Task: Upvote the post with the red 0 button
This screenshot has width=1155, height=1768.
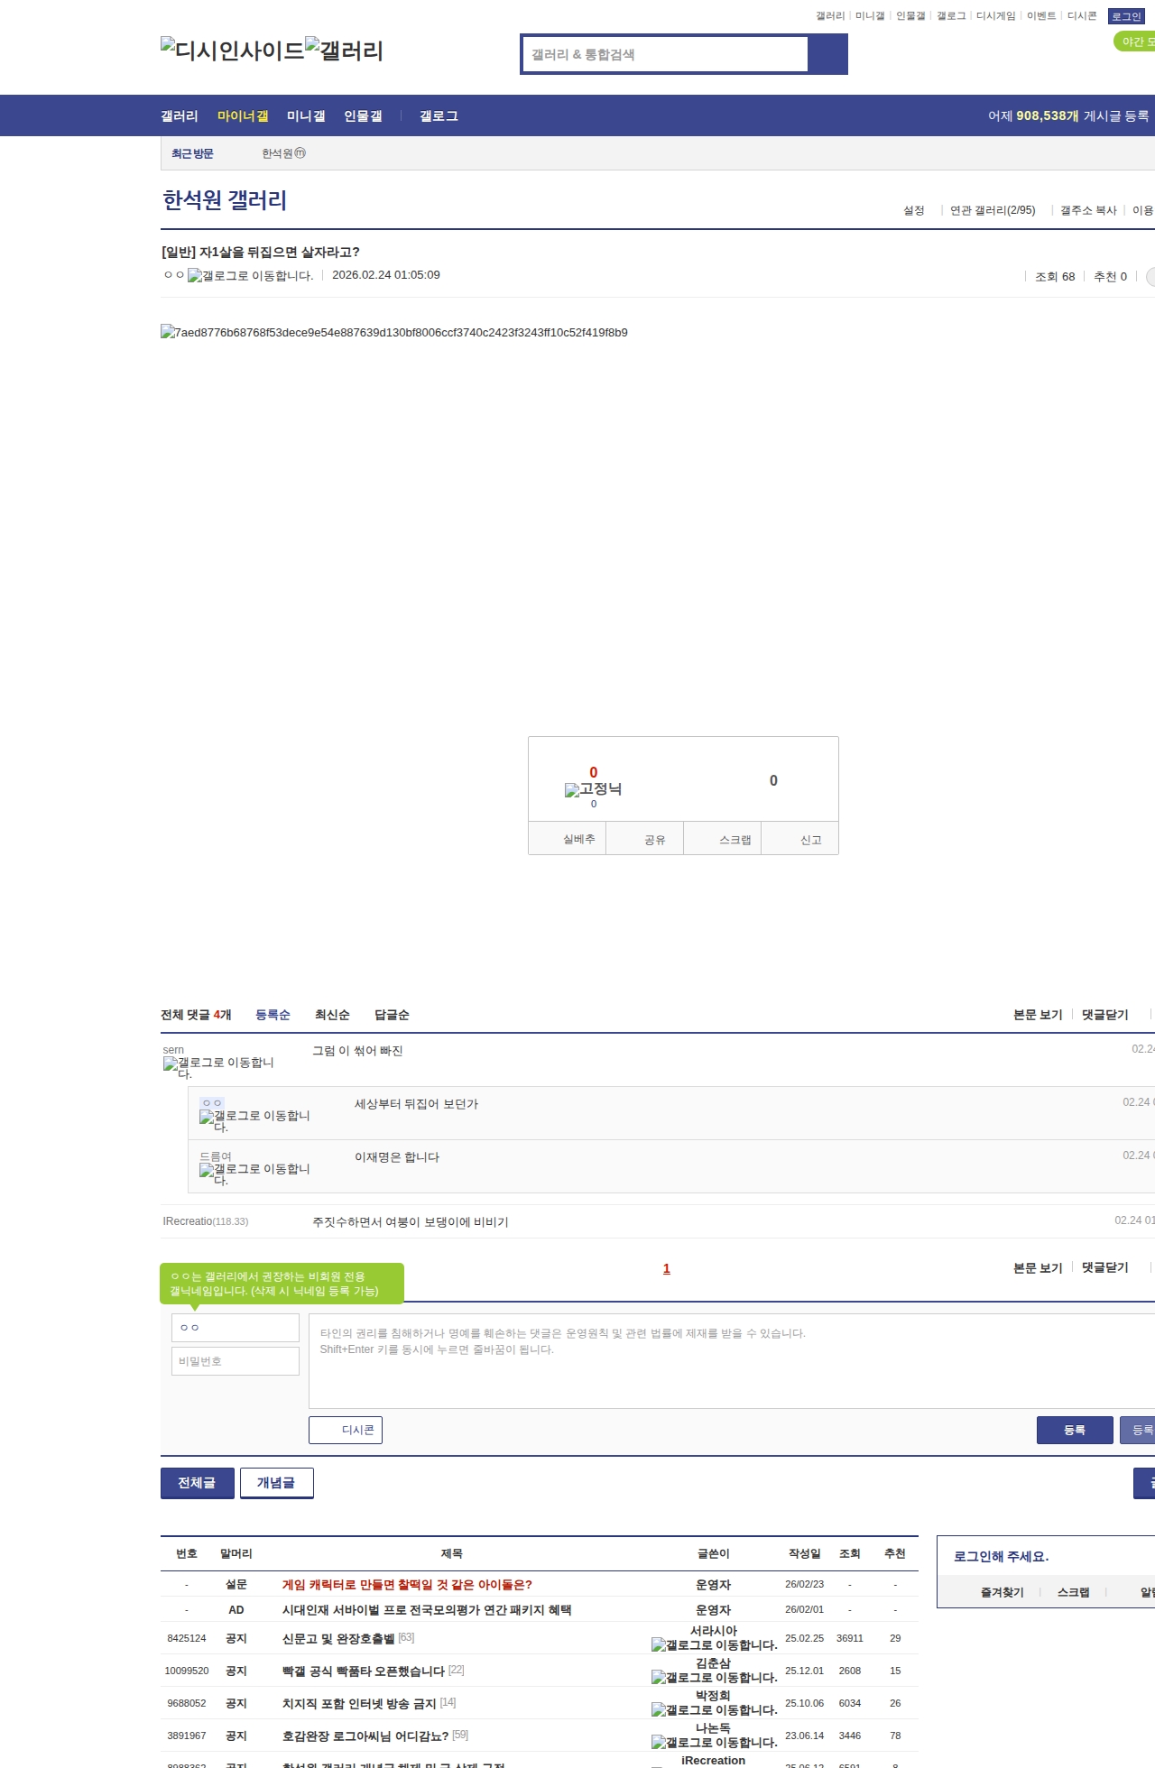Action: (x=594, y=772)
